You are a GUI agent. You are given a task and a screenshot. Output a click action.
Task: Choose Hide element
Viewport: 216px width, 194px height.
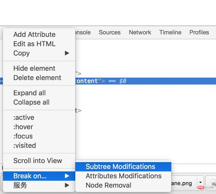tap(39, 68)
